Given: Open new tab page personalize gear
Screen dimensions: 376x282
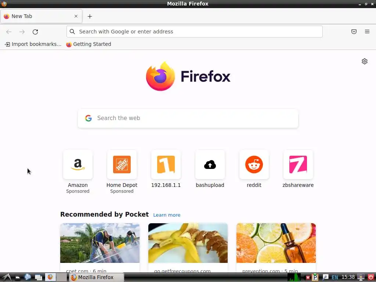Looking at the screenshot, I should click(364, 61).
